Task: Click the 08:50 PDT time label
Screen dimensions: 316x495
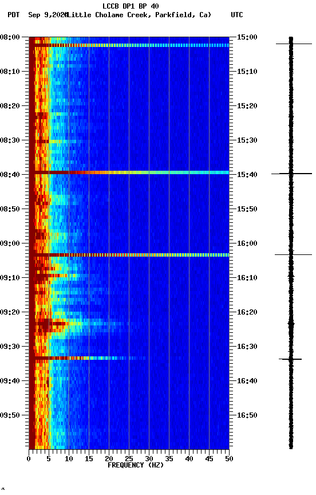Action: pos(10,209)
